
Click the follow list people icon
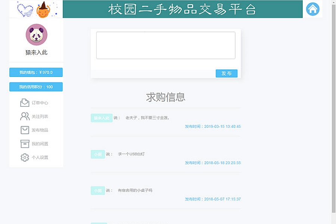25,116
